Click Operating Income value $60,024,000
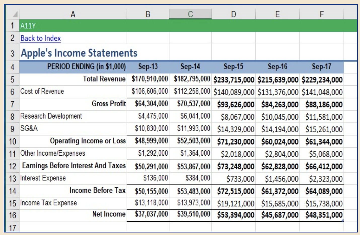 (277, 141)
